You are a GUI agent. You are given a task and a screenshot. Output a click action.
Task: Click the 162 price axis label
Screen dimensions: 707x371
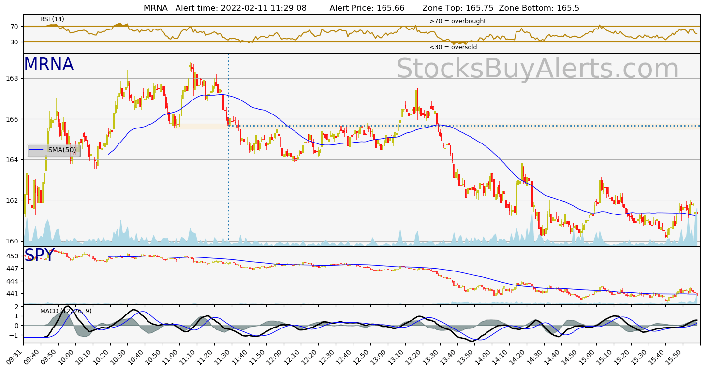coord(13,200)
